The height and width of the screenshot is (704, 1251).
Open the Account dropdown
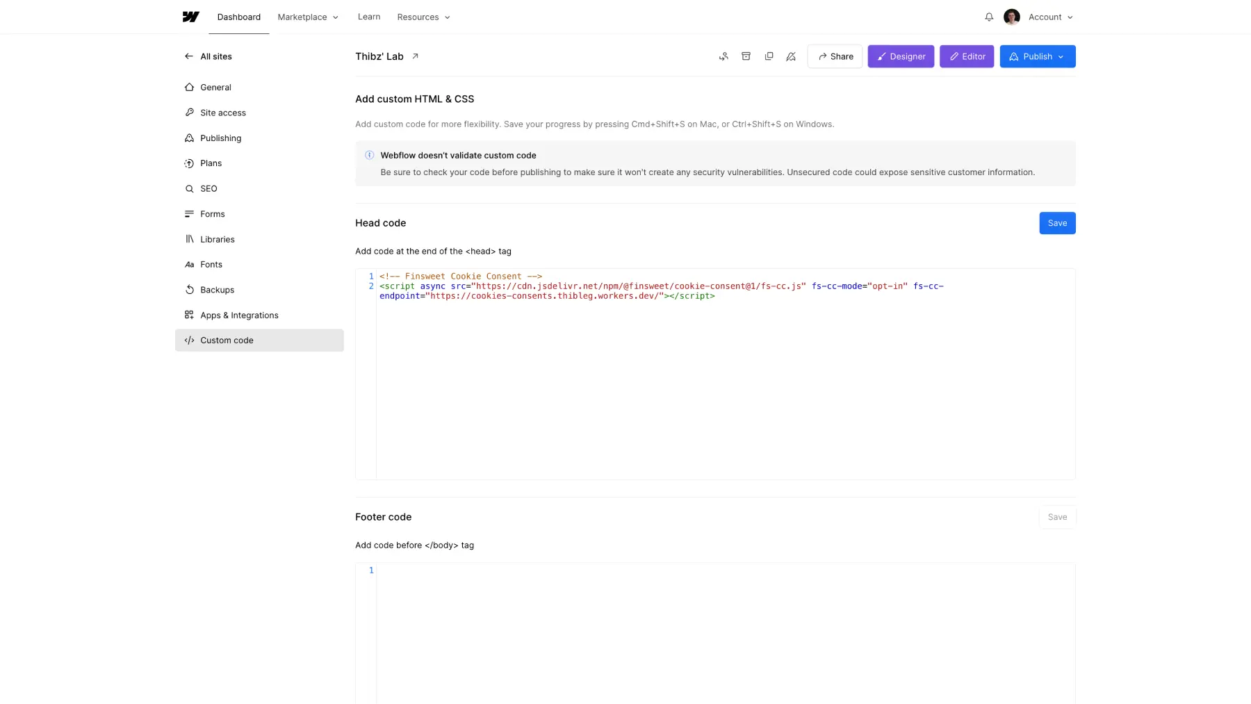[x=1050, y=17]
